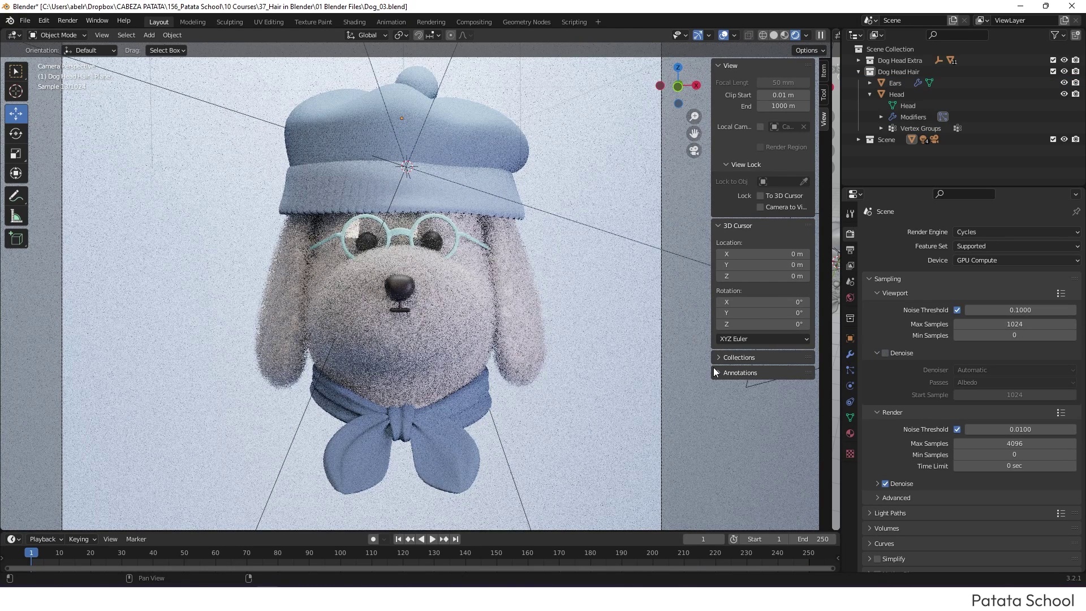Open the Modifiers properties wrench tab

tap(850, 354)
